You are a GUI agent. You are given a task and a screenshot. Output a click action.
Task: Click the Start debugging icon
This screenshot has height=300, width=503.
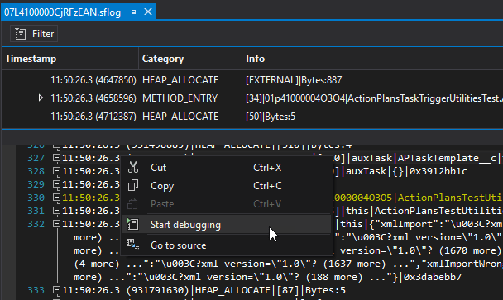pos(133,224)
